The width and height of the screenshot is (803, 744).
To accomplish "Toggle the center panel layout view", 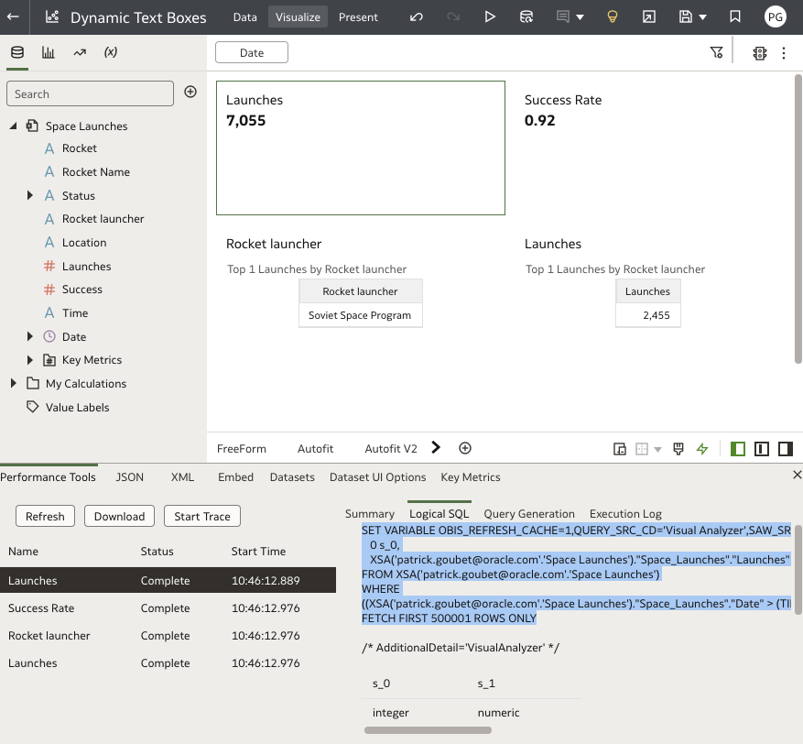I will 762,449.
